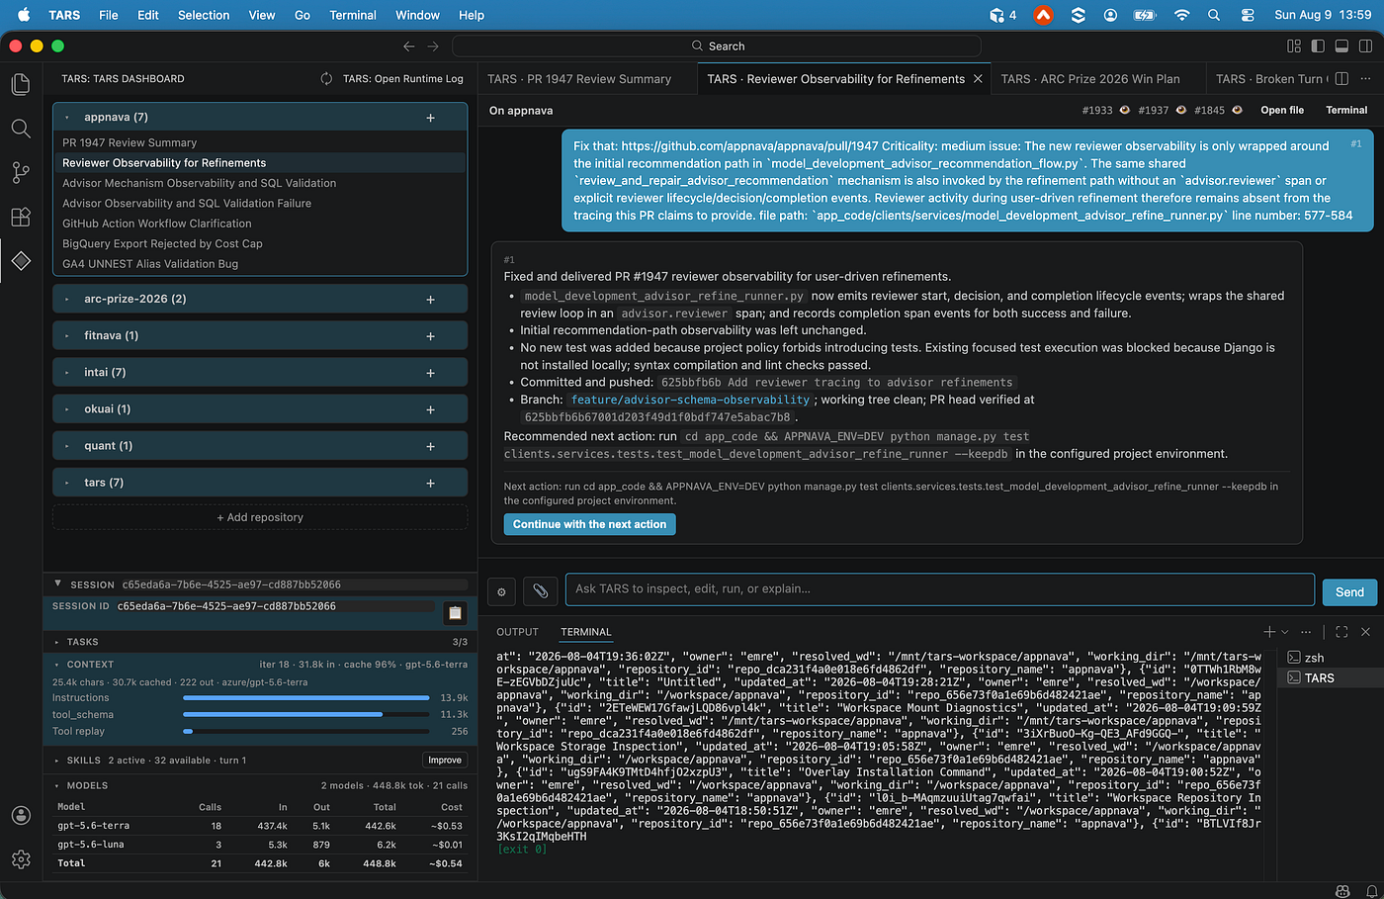Viewport: 1384px width, 899px height.
Task: Toggle the eye watch icon for PR #1937
Action: pyautogui.click(x=1180, y=111)
